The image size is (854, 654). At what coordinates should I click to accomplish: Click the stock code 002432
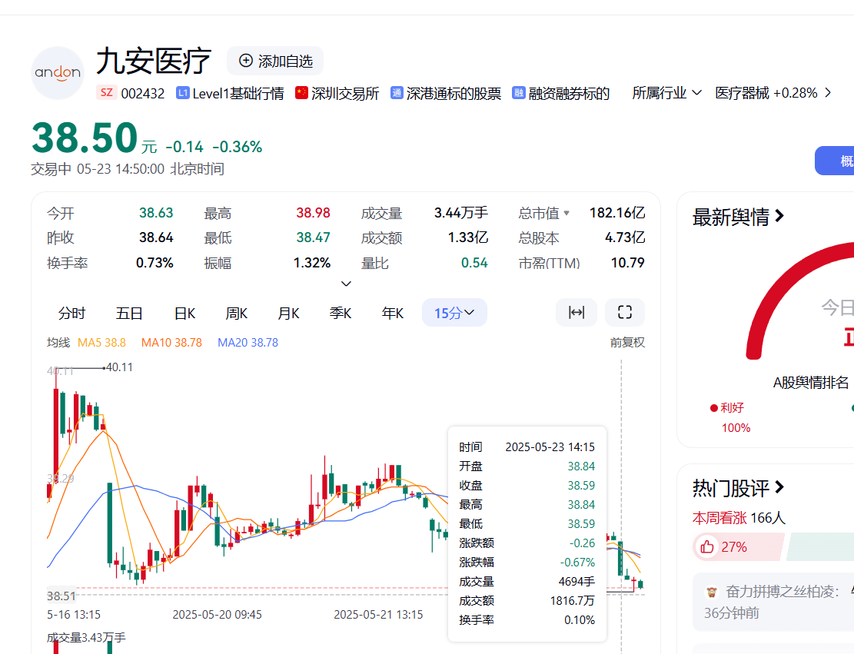tap(143, 94)
